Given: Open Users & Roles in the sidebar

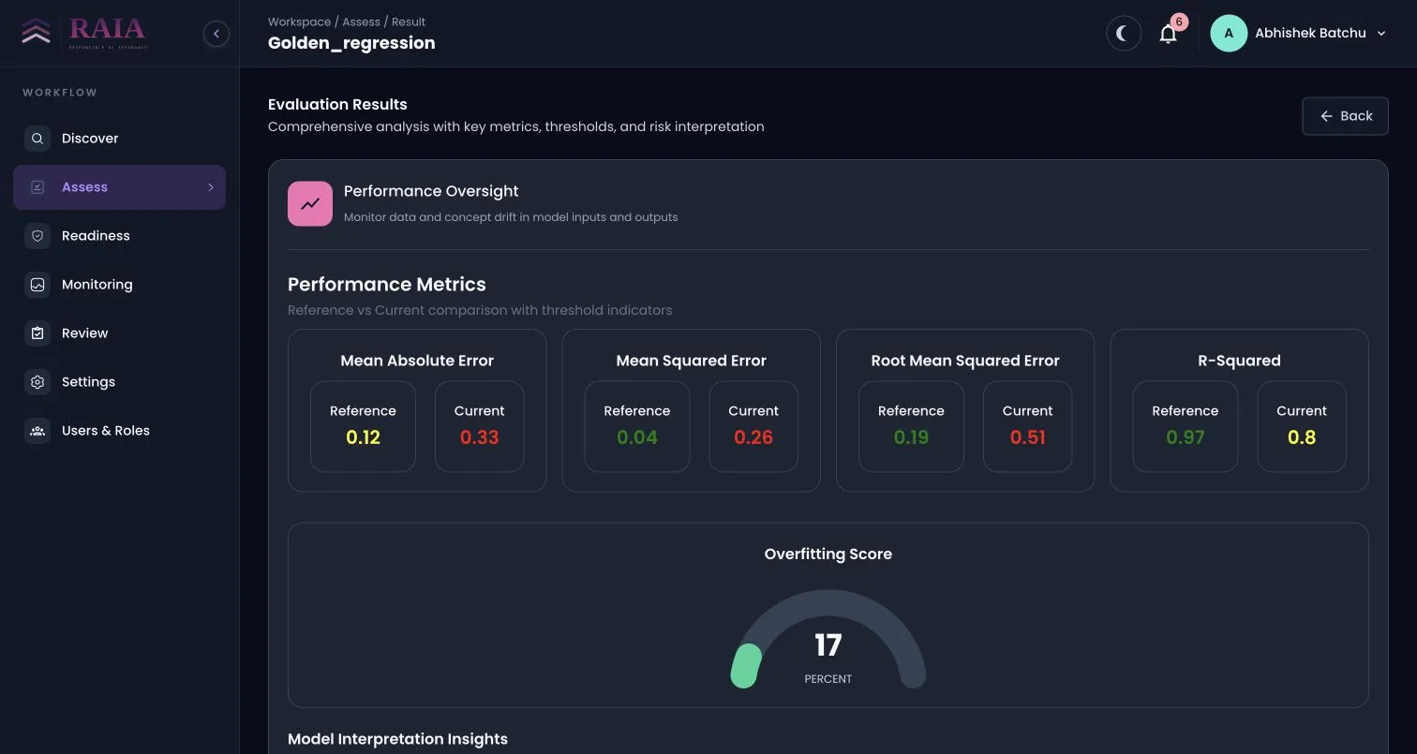Looking at the screenshot, I should (x=119, y=431).
